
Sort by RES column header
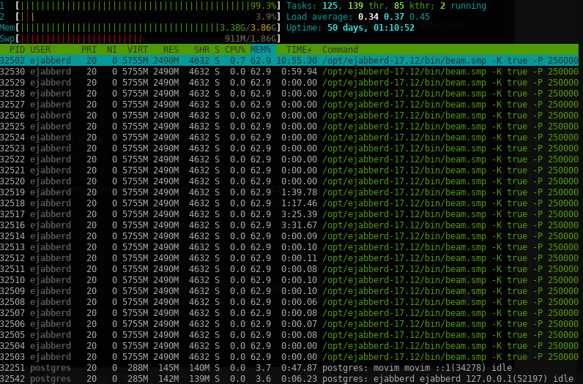171,50
